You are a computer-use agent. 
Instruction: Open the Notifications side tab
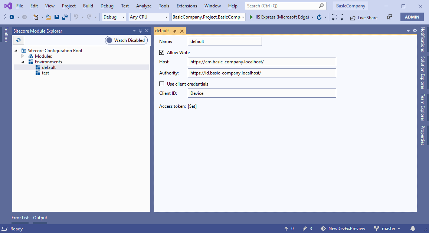pyautogui.click(x=423, y=39)
